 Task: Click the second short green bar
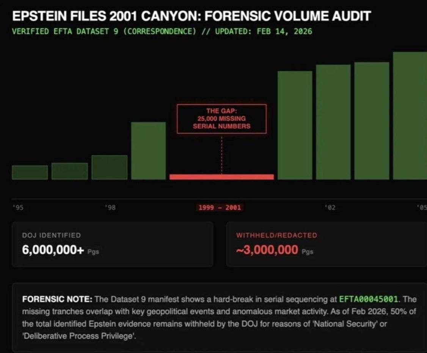tap(70, 171)
